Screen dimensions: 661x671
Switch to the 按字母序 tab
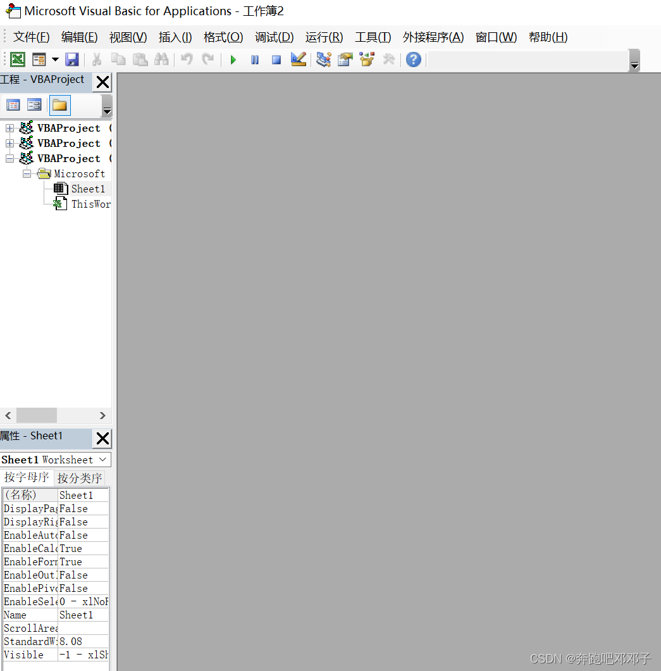click(27, 477)
